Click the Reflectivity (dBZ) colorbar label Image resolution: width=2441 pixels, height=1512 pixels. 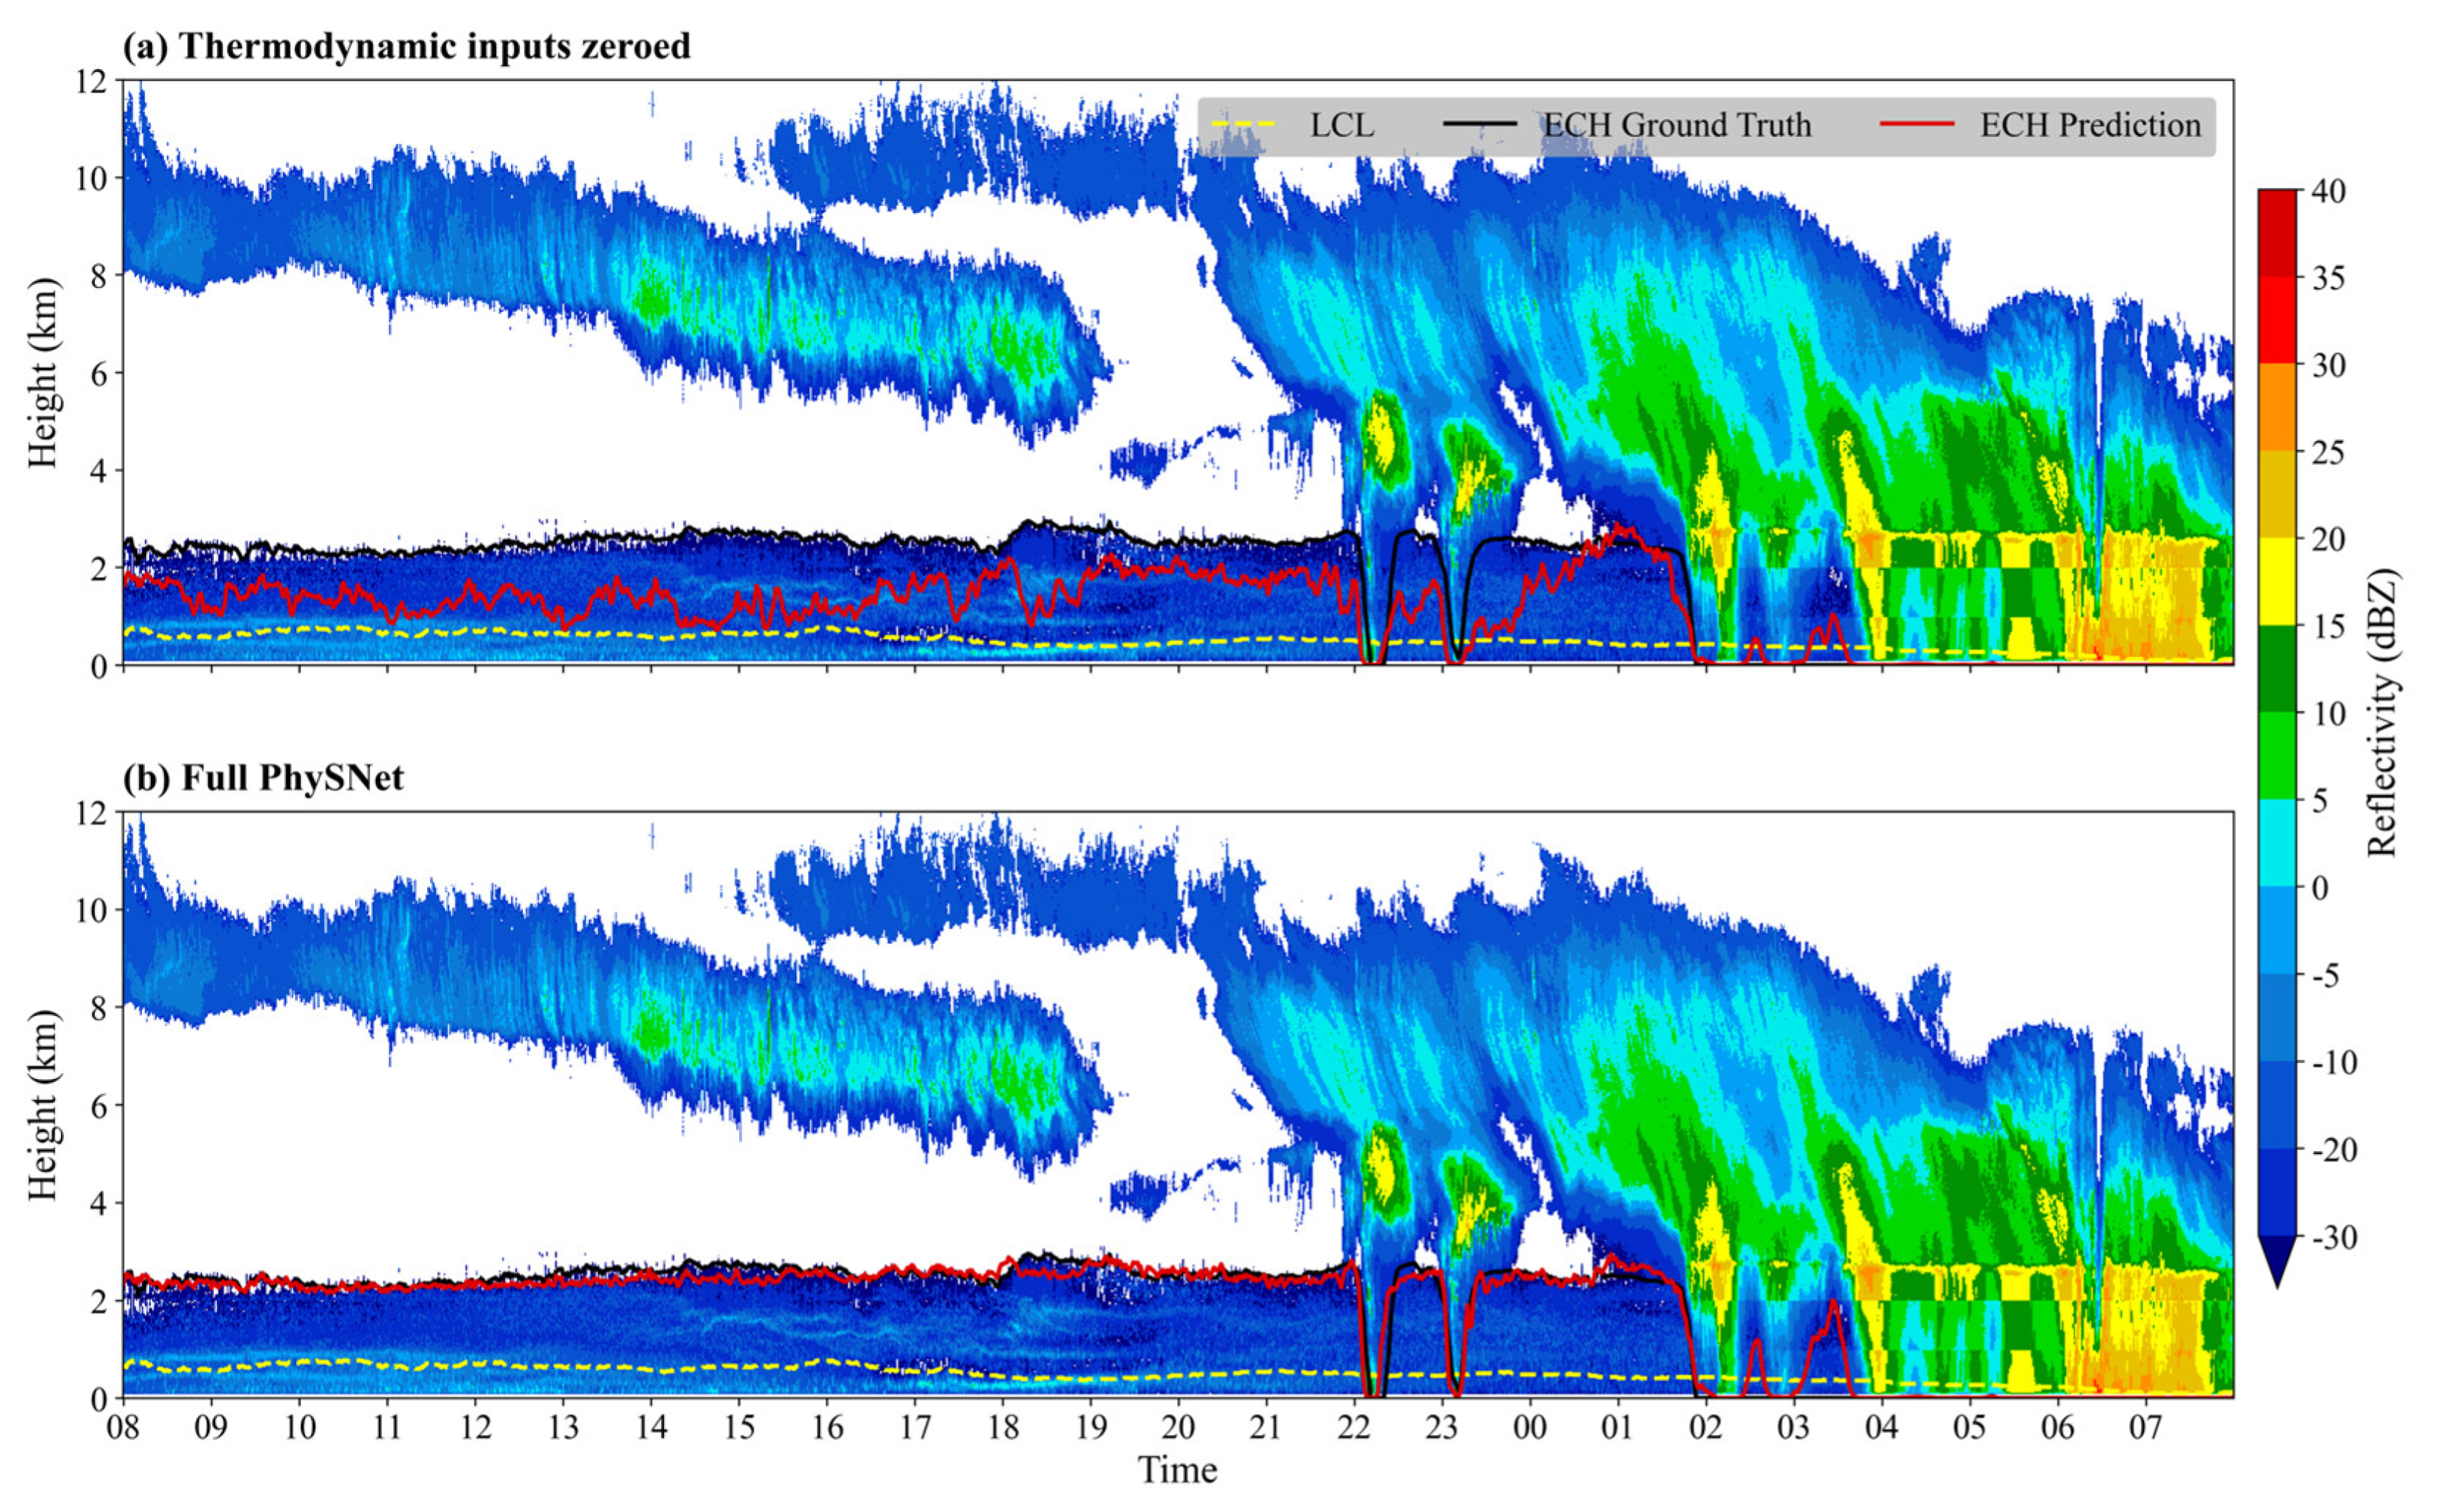pos(2383,713)
